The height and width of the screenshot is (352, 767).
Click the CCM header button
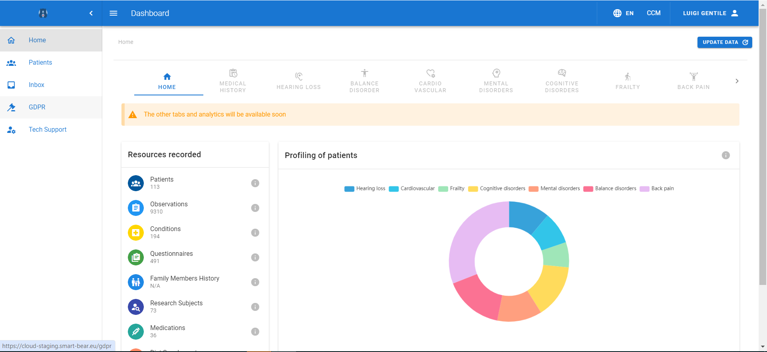click(654, 13)
